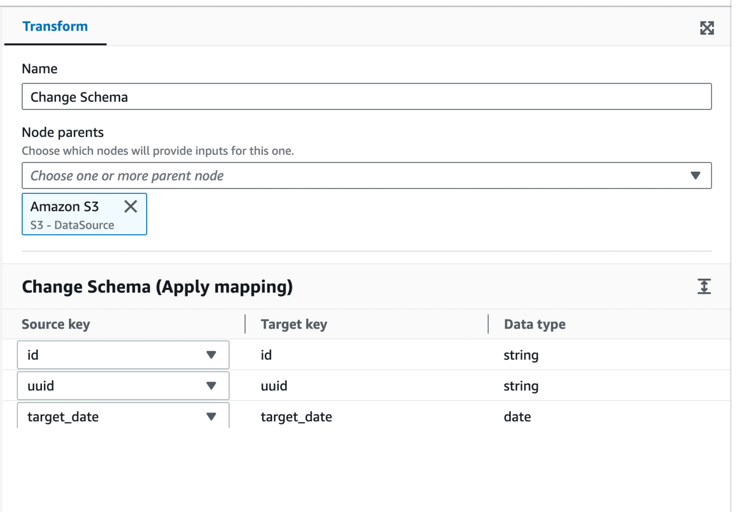This screenshot has width=739, height=512.
Task: Click the Target key column header
Action: coord(294,324)
